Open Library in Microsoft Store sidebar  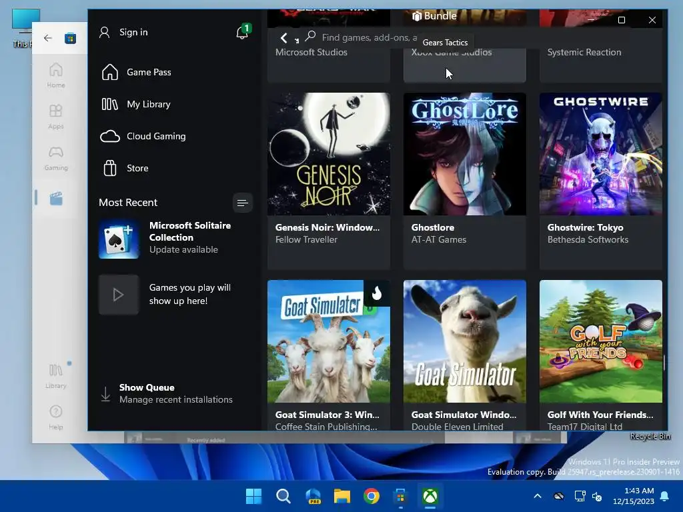point(56,376)
